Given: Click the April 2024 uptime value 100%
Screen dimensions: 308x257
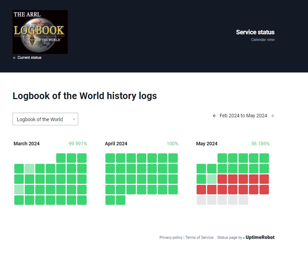Looking at the screenshot, I should 172,144.
